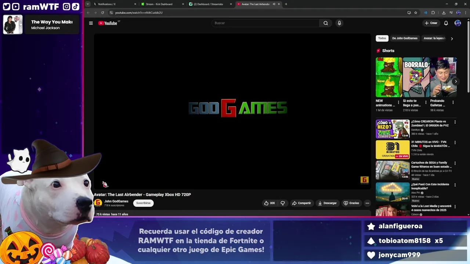The image size is (470, 264).
Task: Open Chrome downloads icon
Action: 444,12
